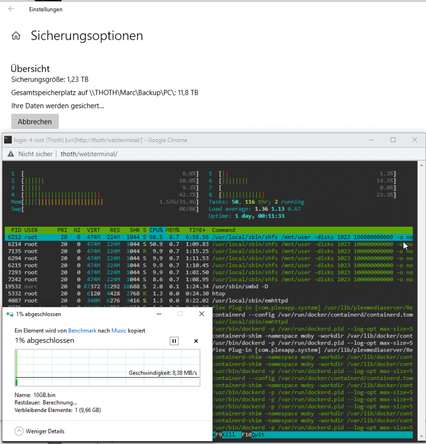
Task: Select htop process row PID 7135
Action: 209,251
